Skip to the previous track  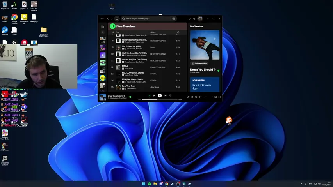point(154,95)
